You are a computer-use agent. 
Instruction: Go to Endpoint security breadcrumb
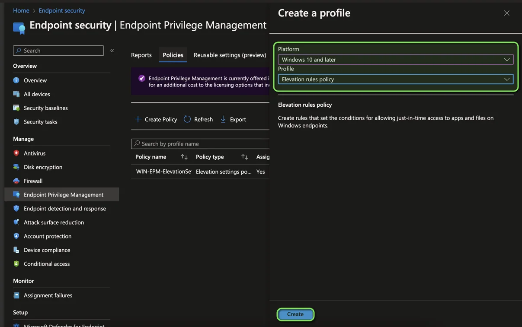(x=62, y=10)
